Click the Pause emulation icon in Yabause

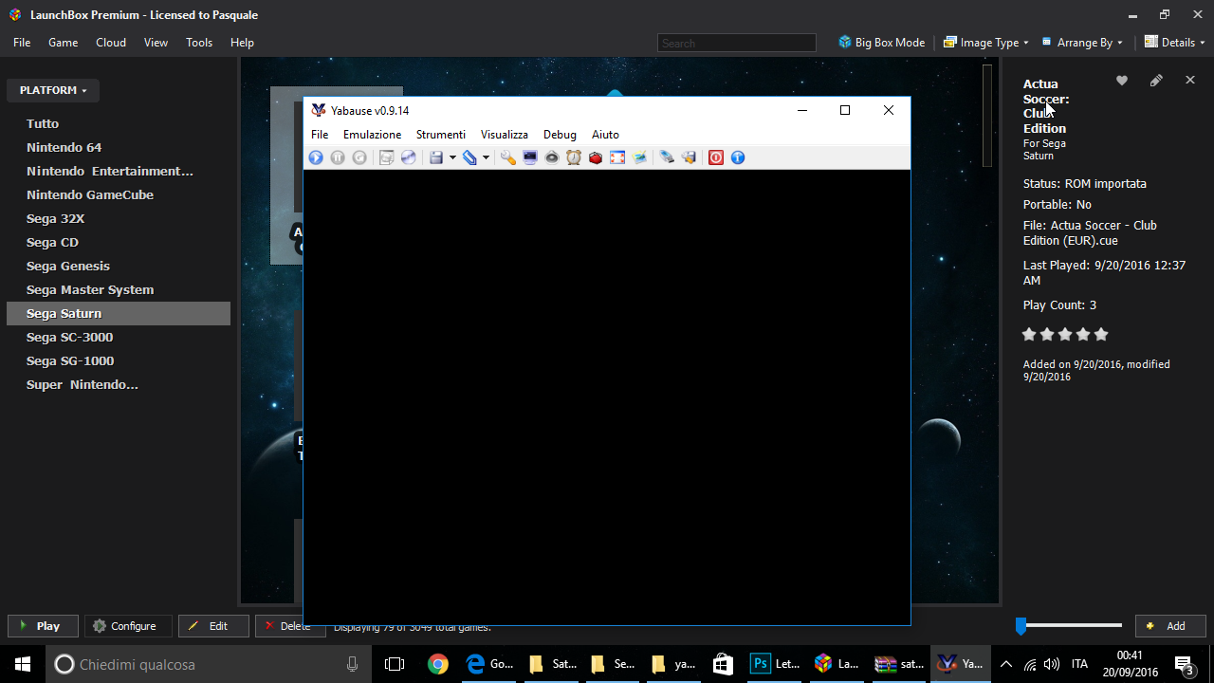tap(338, 157)
